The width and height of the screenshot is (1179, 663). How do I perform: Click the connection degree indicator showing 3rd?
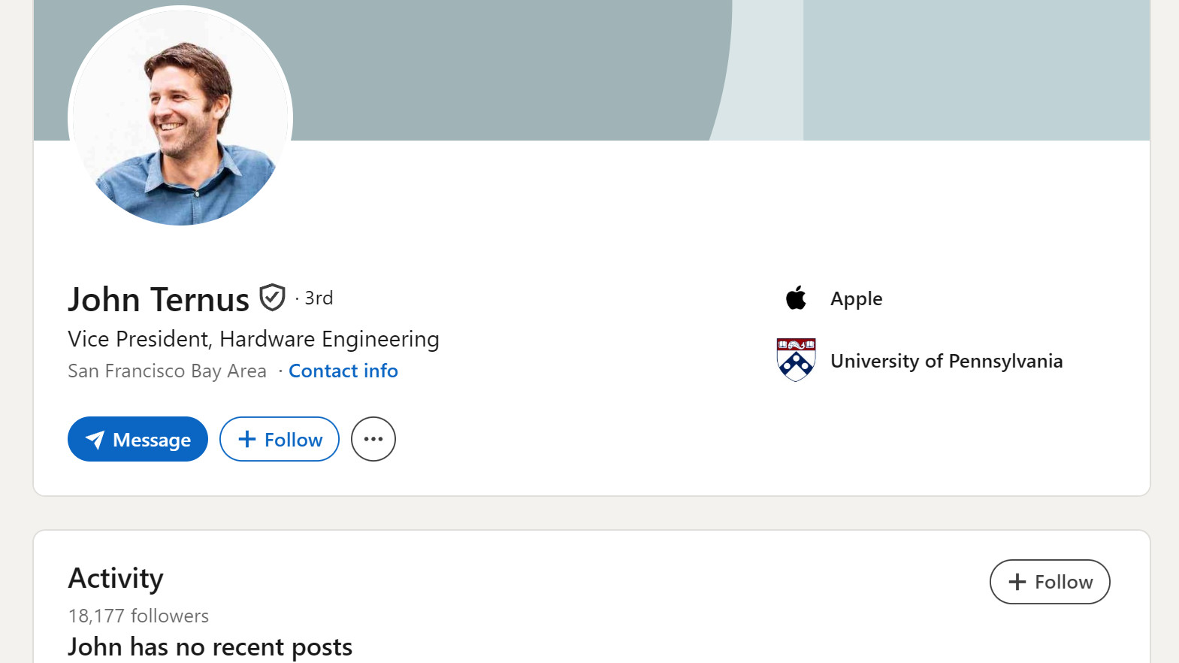point(319,298)
